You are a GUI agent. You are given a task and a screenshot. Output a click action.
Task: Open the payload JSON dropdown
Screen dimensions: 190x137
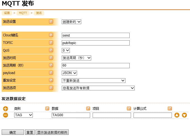pos(69,73)
